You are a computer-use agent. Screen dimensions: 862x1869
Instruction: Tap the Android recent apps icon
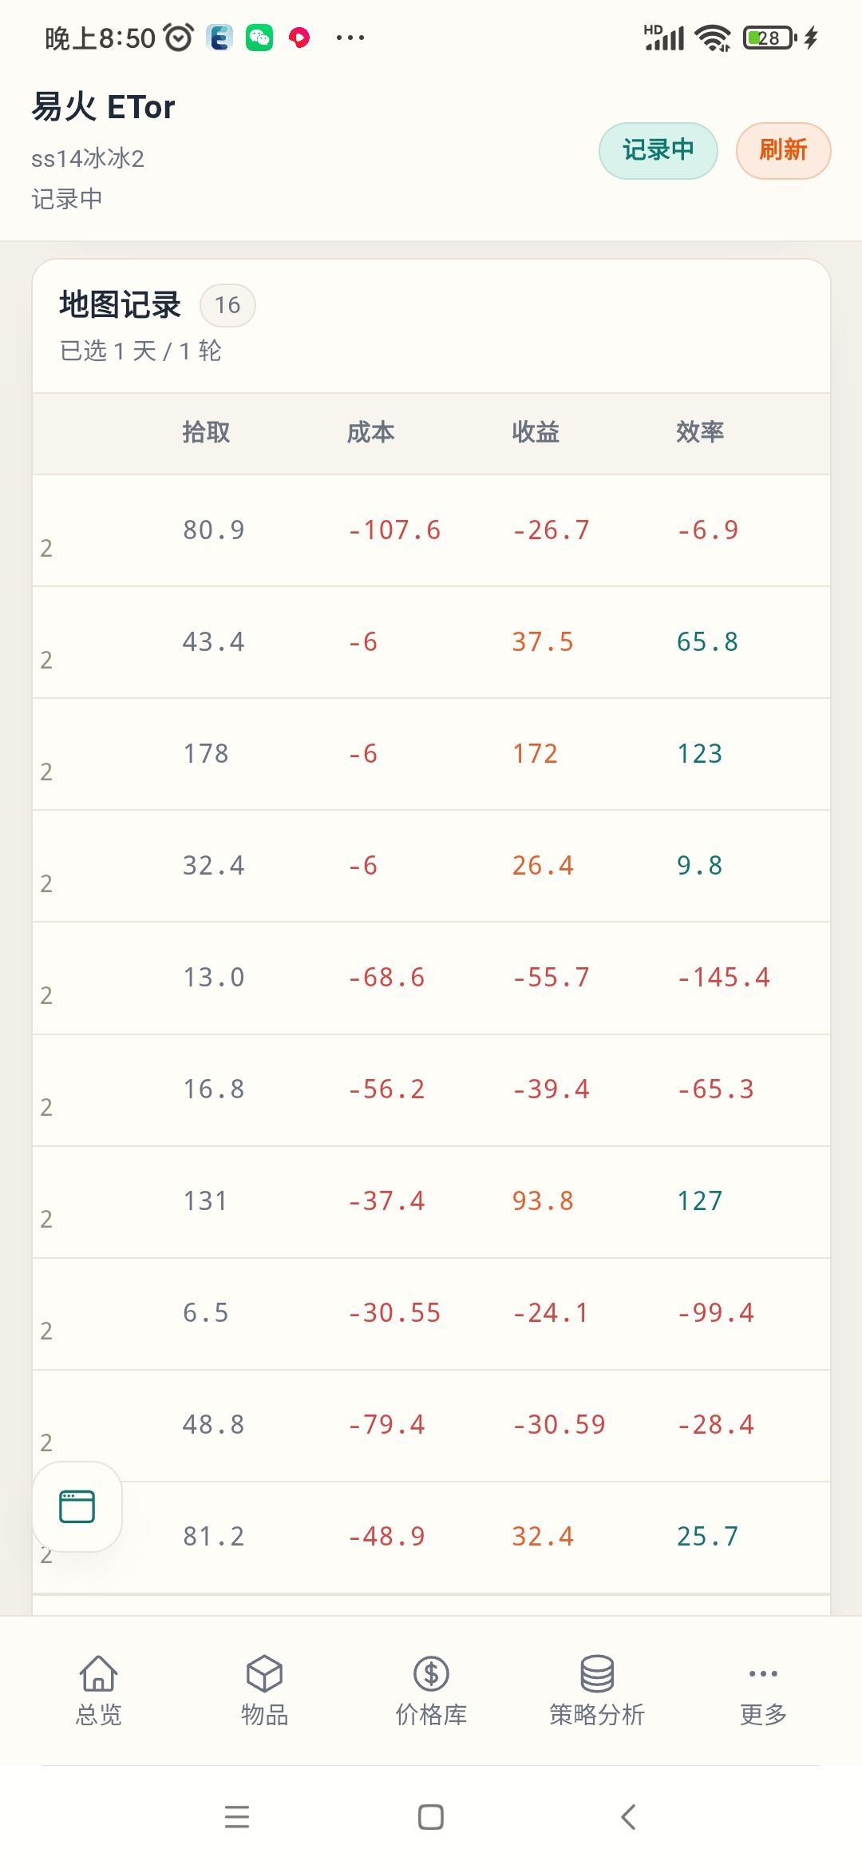(237, 1817)
